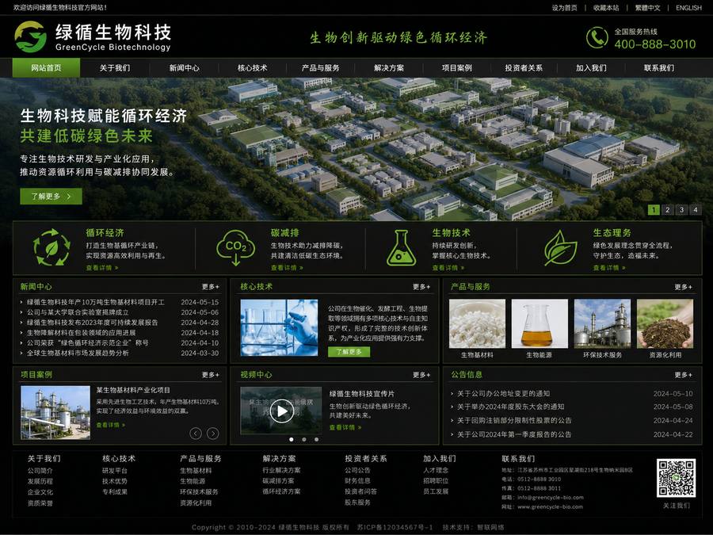Go to next project case arrow
The image size is (713, 535).
click(213, 434)
